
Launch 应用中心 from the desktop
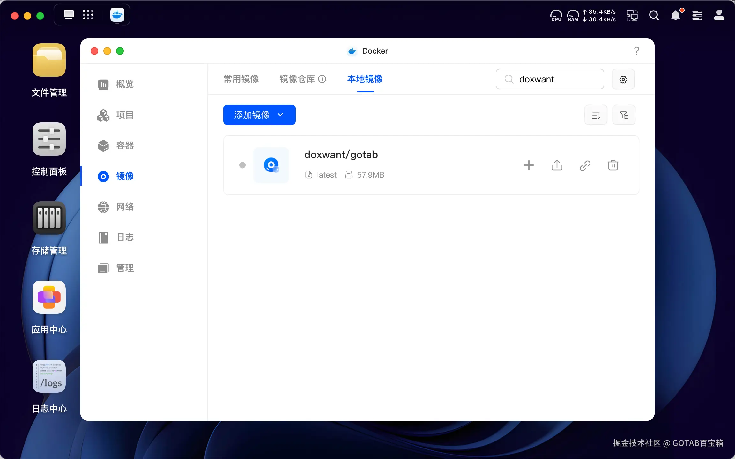tap(49, 297)
